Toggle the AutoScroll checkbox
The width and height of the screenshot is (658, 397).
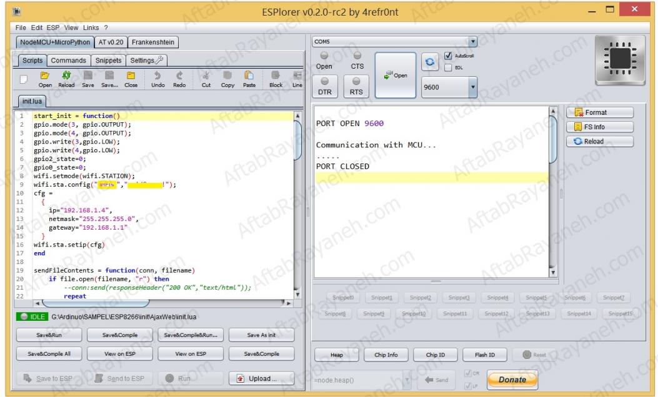[448, 56]
